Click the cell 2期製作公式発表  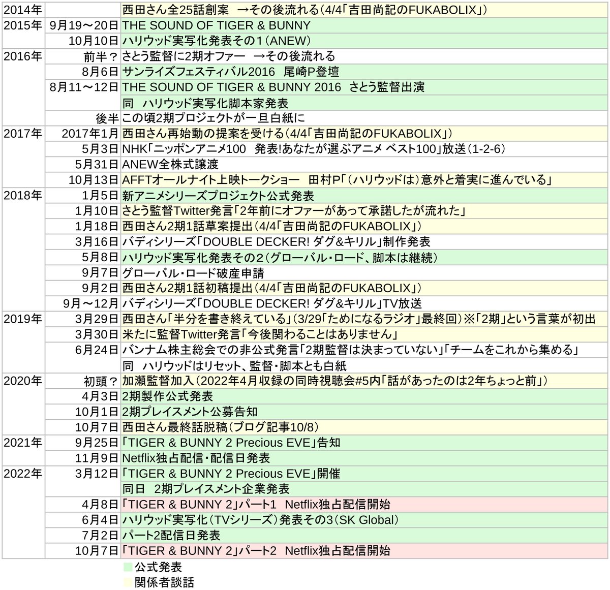coord(364,396)
